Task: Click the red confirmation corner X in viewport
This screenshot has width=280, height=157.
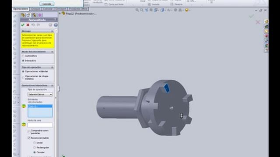Action: (x=258, y=22)
